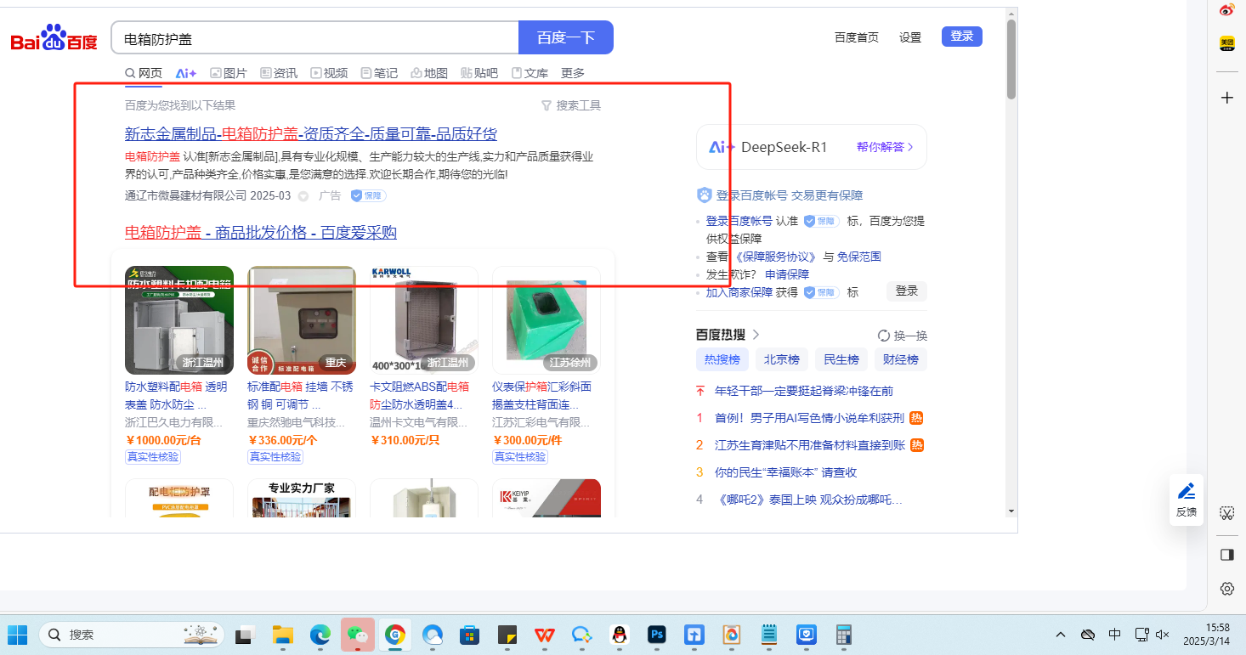Image resolution: width=1246 pixels, height=655 pixels.
Task: Toggle the sidebar panel layout icon
Action: click(1226, 555)
